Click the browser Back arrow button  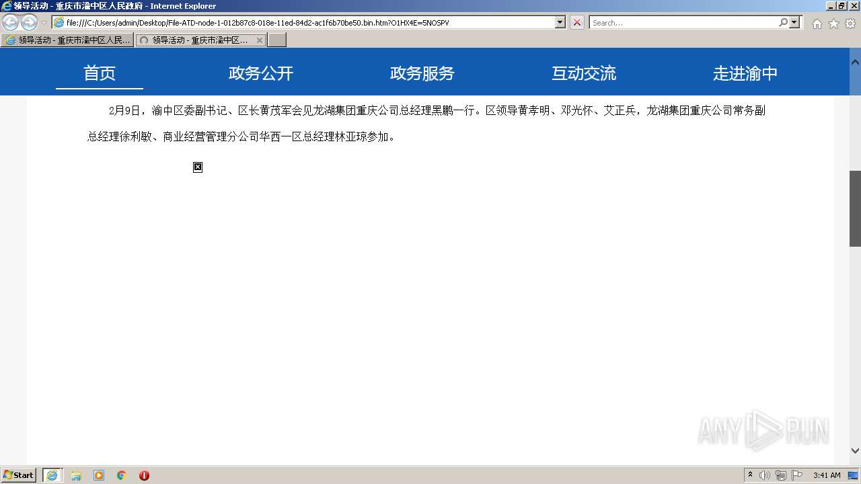pos(11,22)
